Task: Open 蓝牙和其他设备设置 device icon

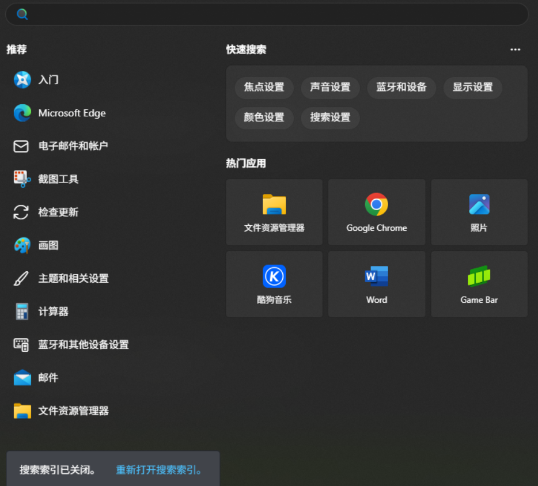Action: (21, 345)
